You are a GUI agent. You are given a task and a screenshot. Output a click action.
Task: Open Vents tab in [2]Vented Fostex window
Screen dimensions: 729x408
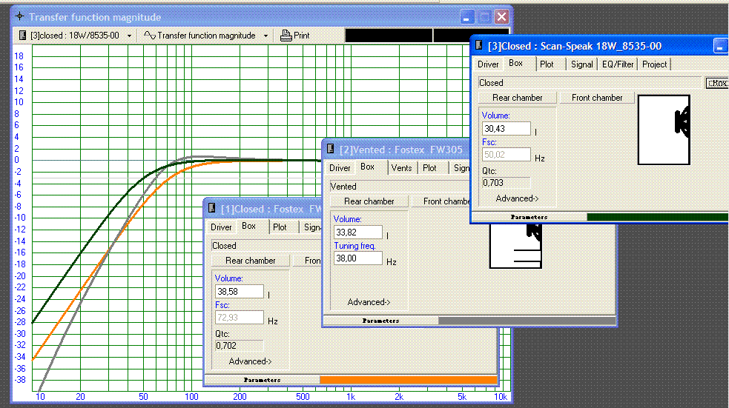401,168
